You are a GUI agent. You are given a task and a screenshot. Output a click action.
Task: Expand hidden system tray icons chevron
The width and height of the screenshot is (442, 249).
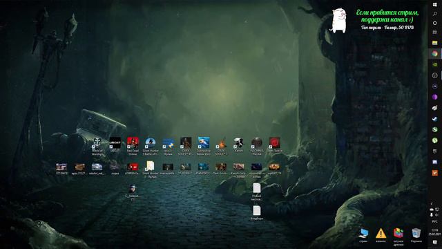tap(432, 203)
